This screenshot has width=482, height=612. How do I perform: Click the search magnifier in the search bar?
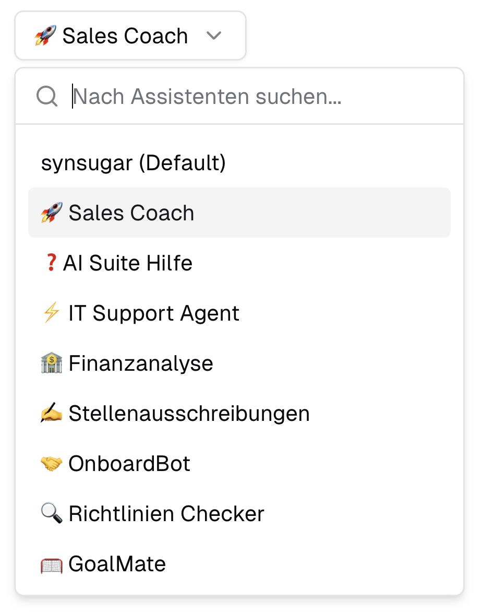pyautogui.click(x=47, y=96)
